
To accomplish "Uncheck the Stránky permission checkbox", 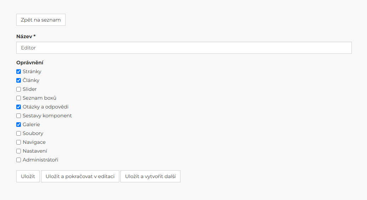I will [x=18, y=71].
